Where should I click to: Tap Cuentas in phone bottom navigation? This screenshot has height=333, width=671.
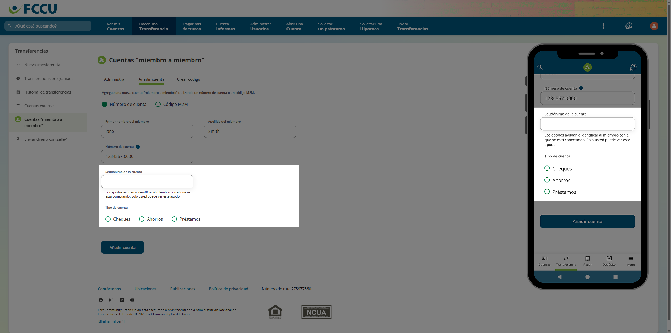click(544, 261)
